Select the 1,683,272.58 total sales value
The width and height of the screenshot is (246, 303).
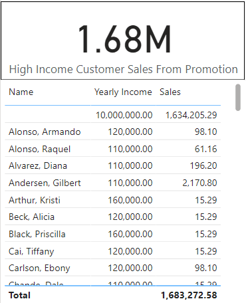click(189, 295)
